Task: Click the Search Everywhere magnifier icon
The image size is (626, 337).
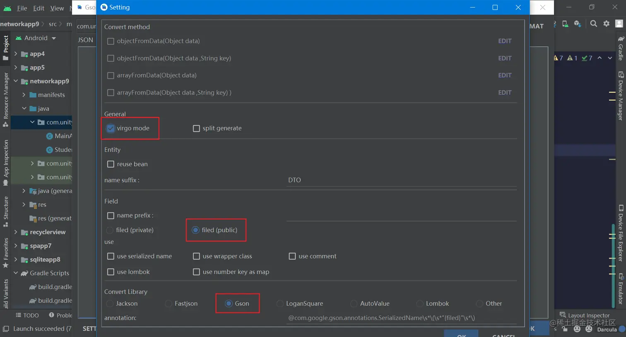Action: click(594, 24)
